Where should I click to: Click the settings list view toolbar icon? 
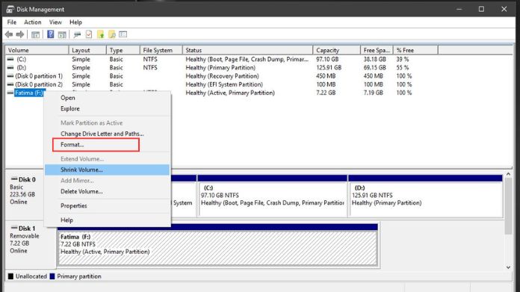pos(123,34)
